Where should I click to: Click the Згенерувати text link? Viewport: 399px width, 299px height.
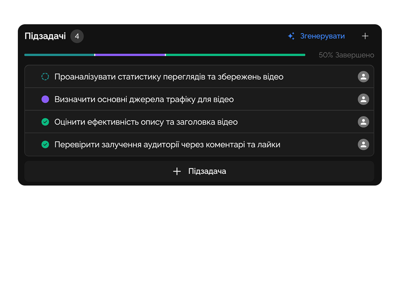coord(322,36)
